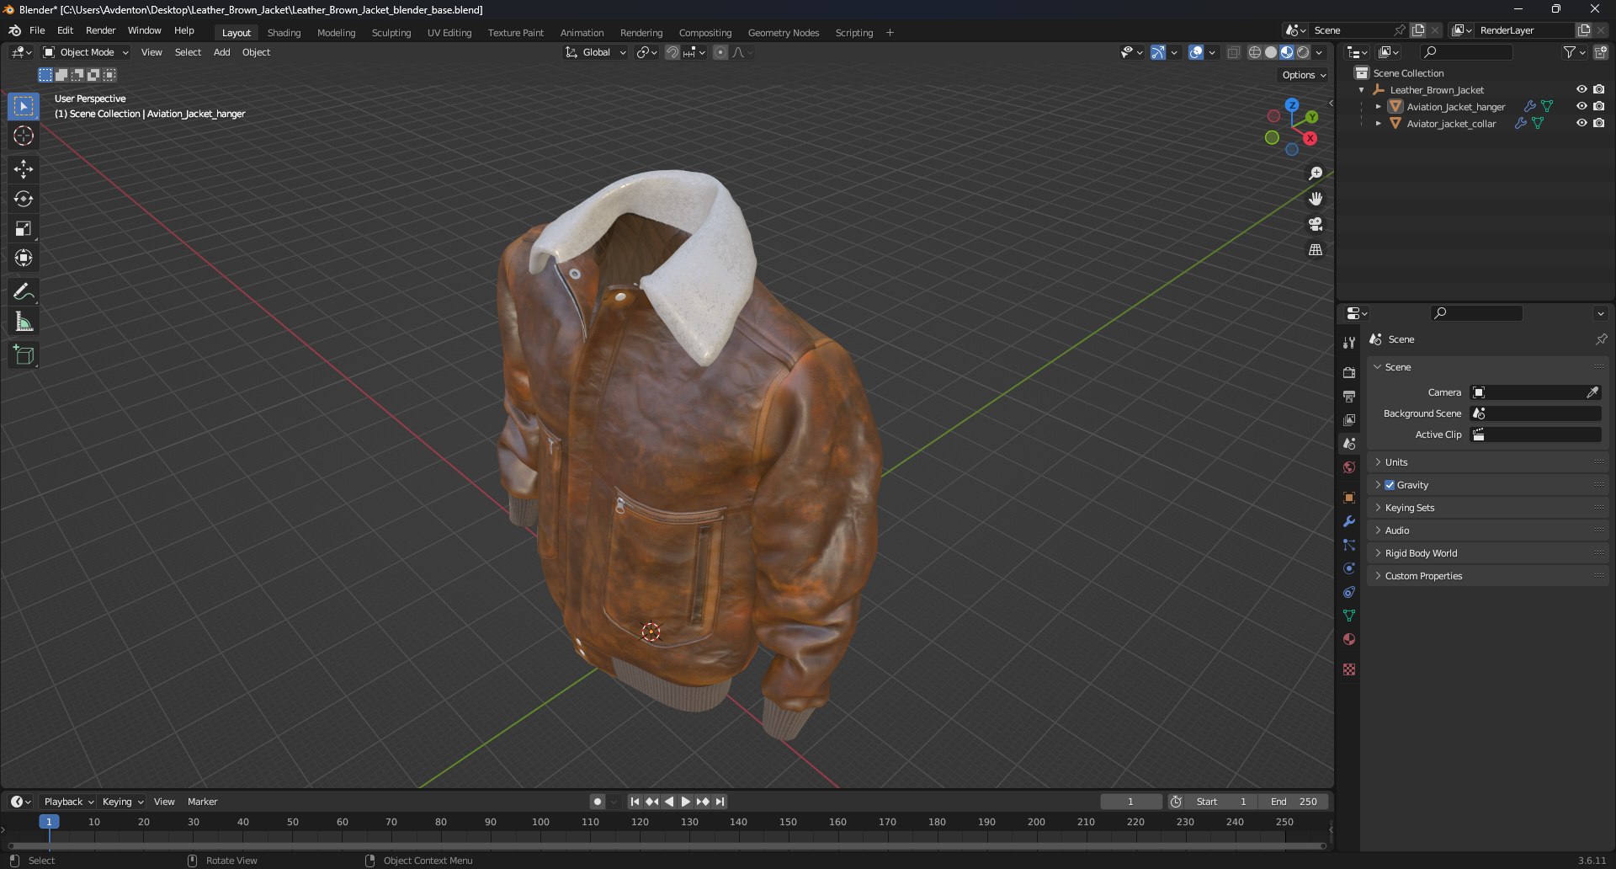Switch perspective/orthographic grid icon

pos(1316,250)
